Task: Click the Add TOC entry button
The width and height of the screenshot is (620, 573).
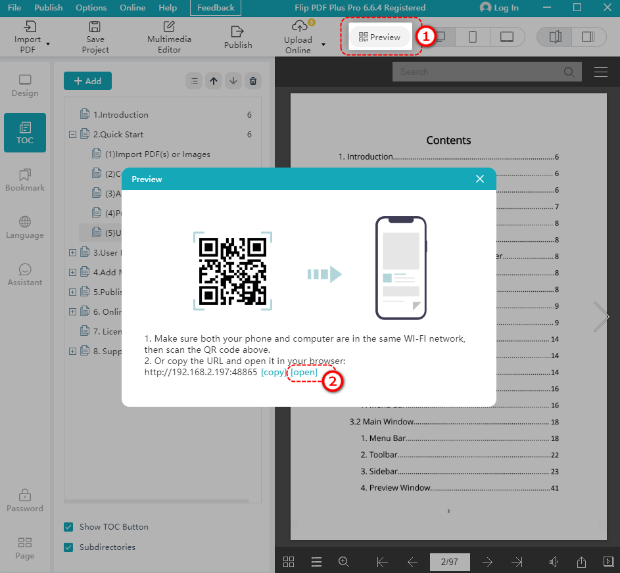Action: [x=88, y=81]
